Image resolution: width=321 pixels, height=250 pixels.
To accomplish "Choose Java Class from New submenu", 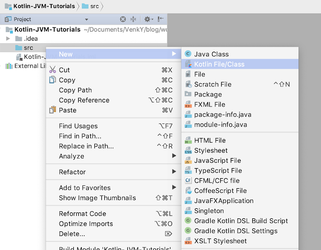I will click(x=240, y=54).
